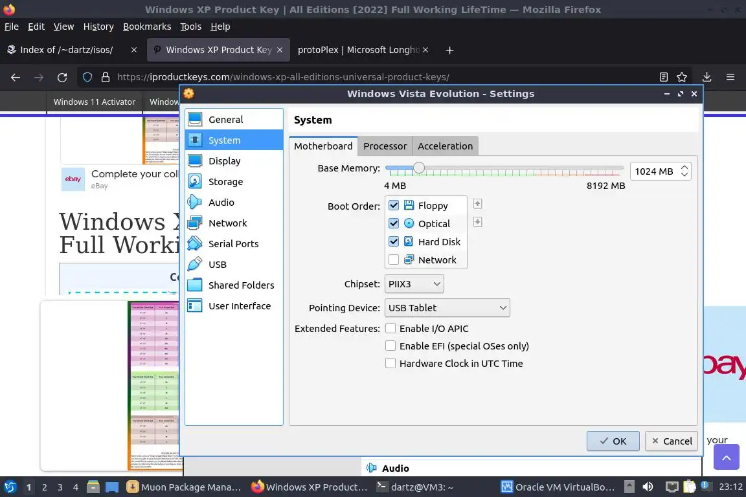Switch to the Processor tab

(x=385, y=146)
